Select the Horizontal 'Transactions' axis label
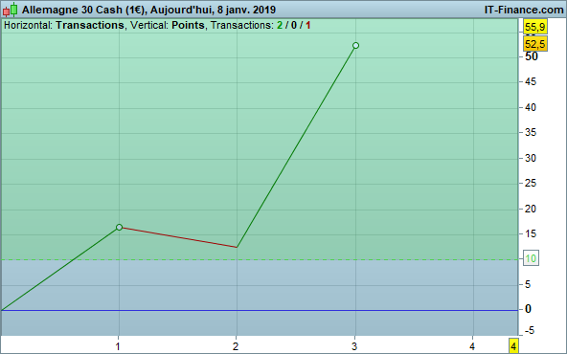This screenshot has width=567, height=354. pyautogui.click(x=90, y=25)
